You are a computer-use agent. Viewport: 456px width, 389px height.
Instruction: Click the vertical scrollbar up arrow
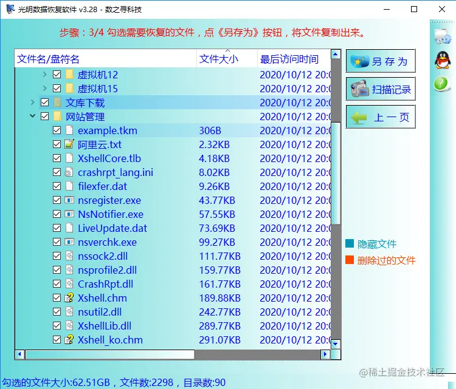[336, 54]
